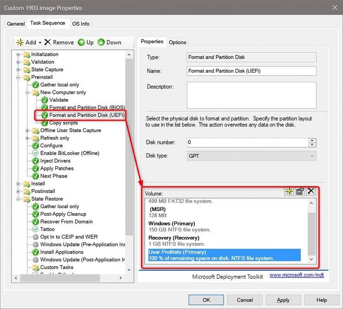Switch to the General tab
Viewport: 343px width, 309px height.
pos(16,24)
